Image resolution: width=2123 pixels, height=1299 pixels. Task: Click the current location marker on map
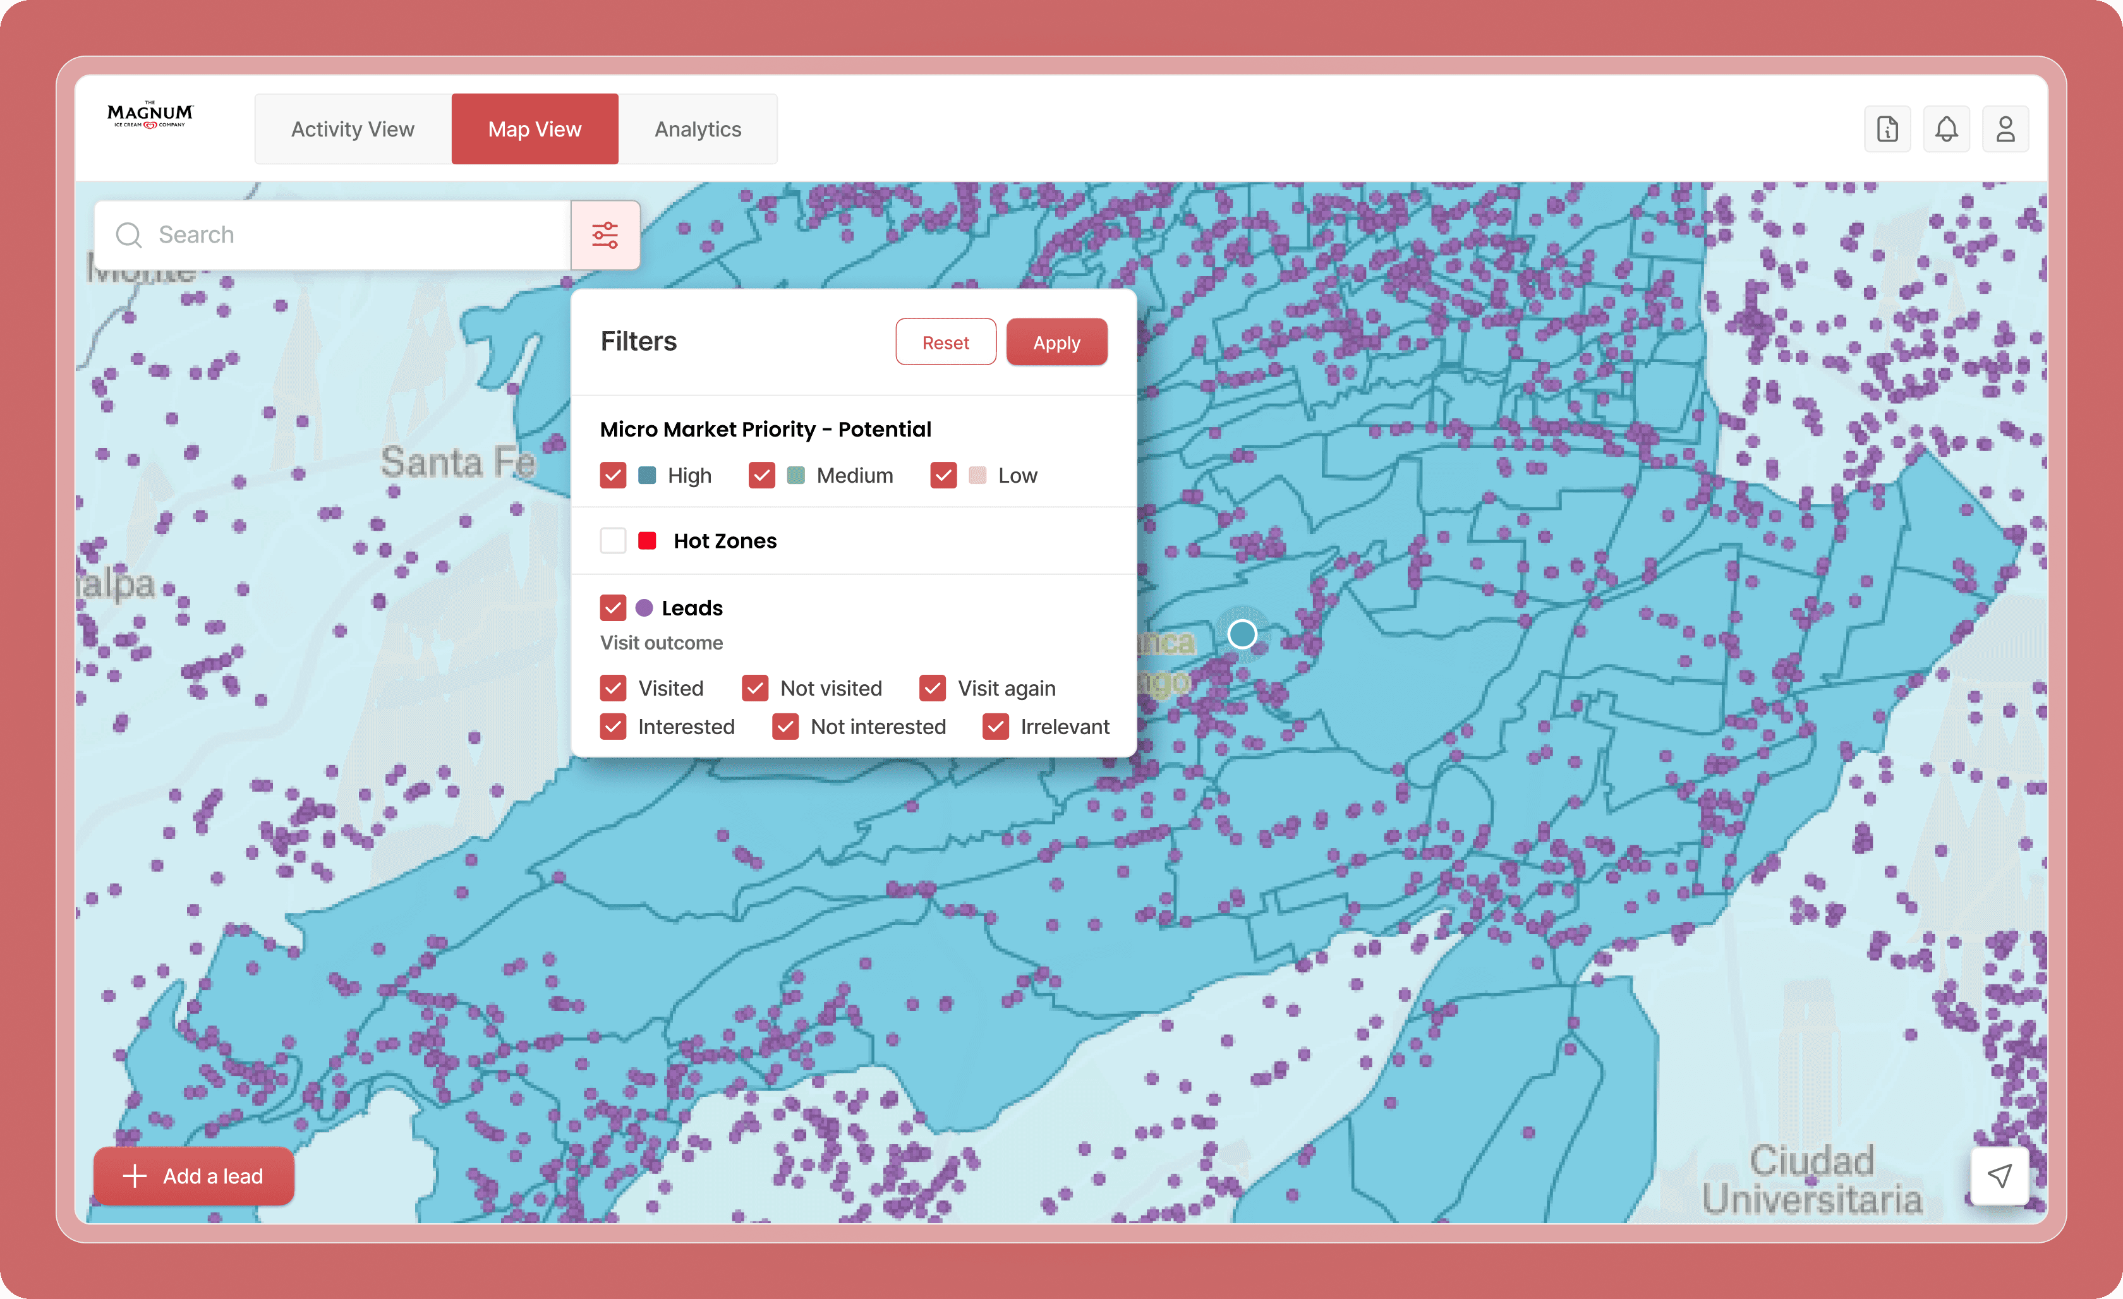1242,635
